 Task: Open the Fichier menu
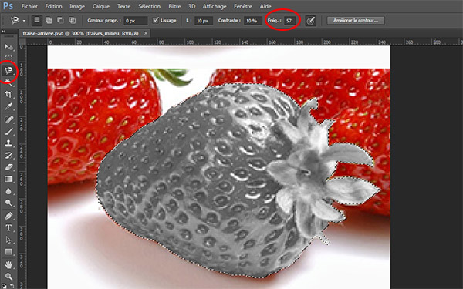coord(29,6)
